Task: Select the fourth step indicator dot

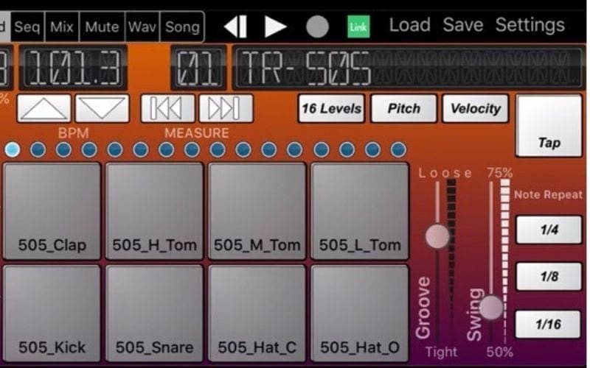Action: tap(89, 149)
